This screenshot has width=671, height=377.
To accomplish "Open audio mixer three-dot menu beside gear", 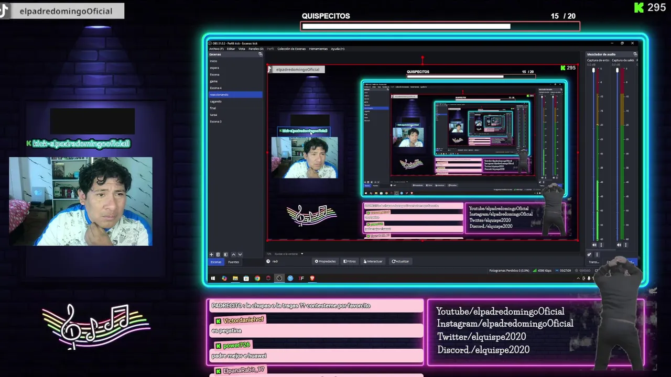I will tap(597, 254).
